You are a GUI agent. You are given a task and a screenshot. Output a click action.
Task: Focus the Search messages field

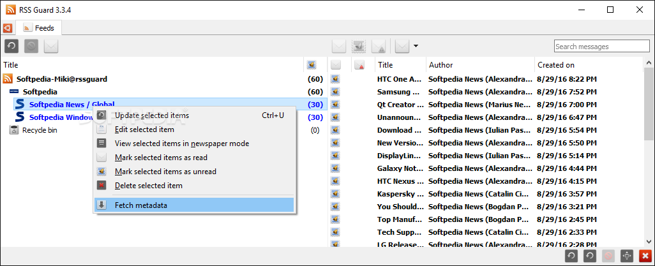(x=602, y=47)
